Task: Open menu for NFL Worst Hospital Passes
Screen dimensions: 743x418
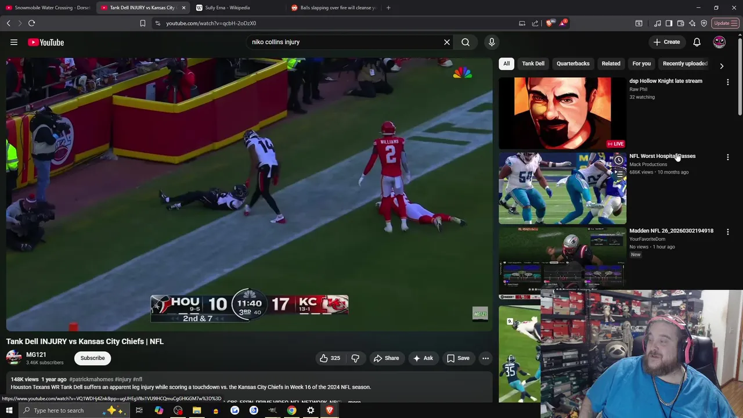Action: [x=727, y=157]
